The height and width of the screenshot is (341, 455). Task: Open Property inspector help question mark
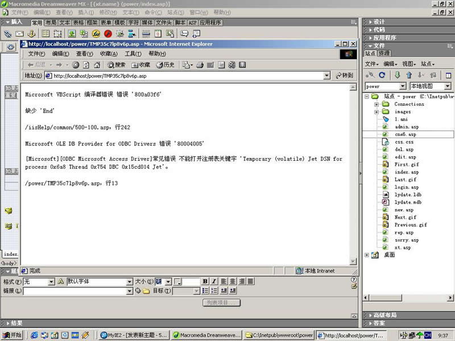354,280
